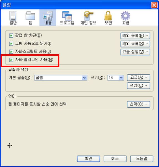
Task: Open the 색상(C) colors dialog button
Action: pos(138,86)
